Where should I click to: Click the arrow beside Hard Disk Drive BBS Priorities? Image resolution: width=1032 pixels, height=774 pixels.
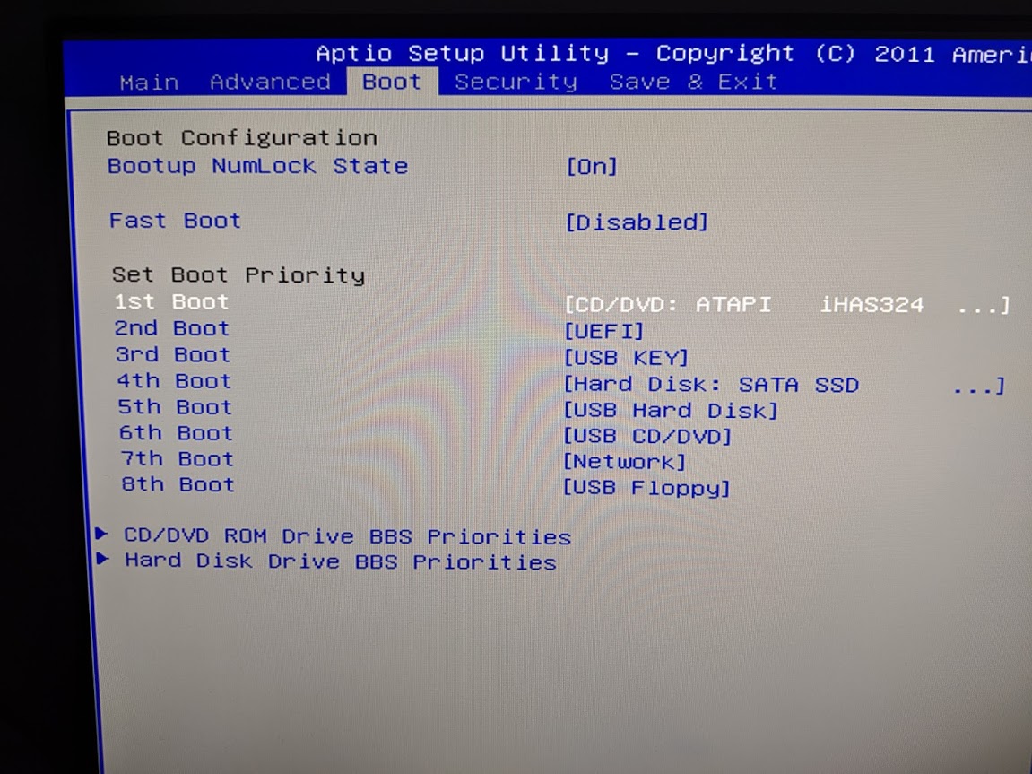(x=103, y=559)
